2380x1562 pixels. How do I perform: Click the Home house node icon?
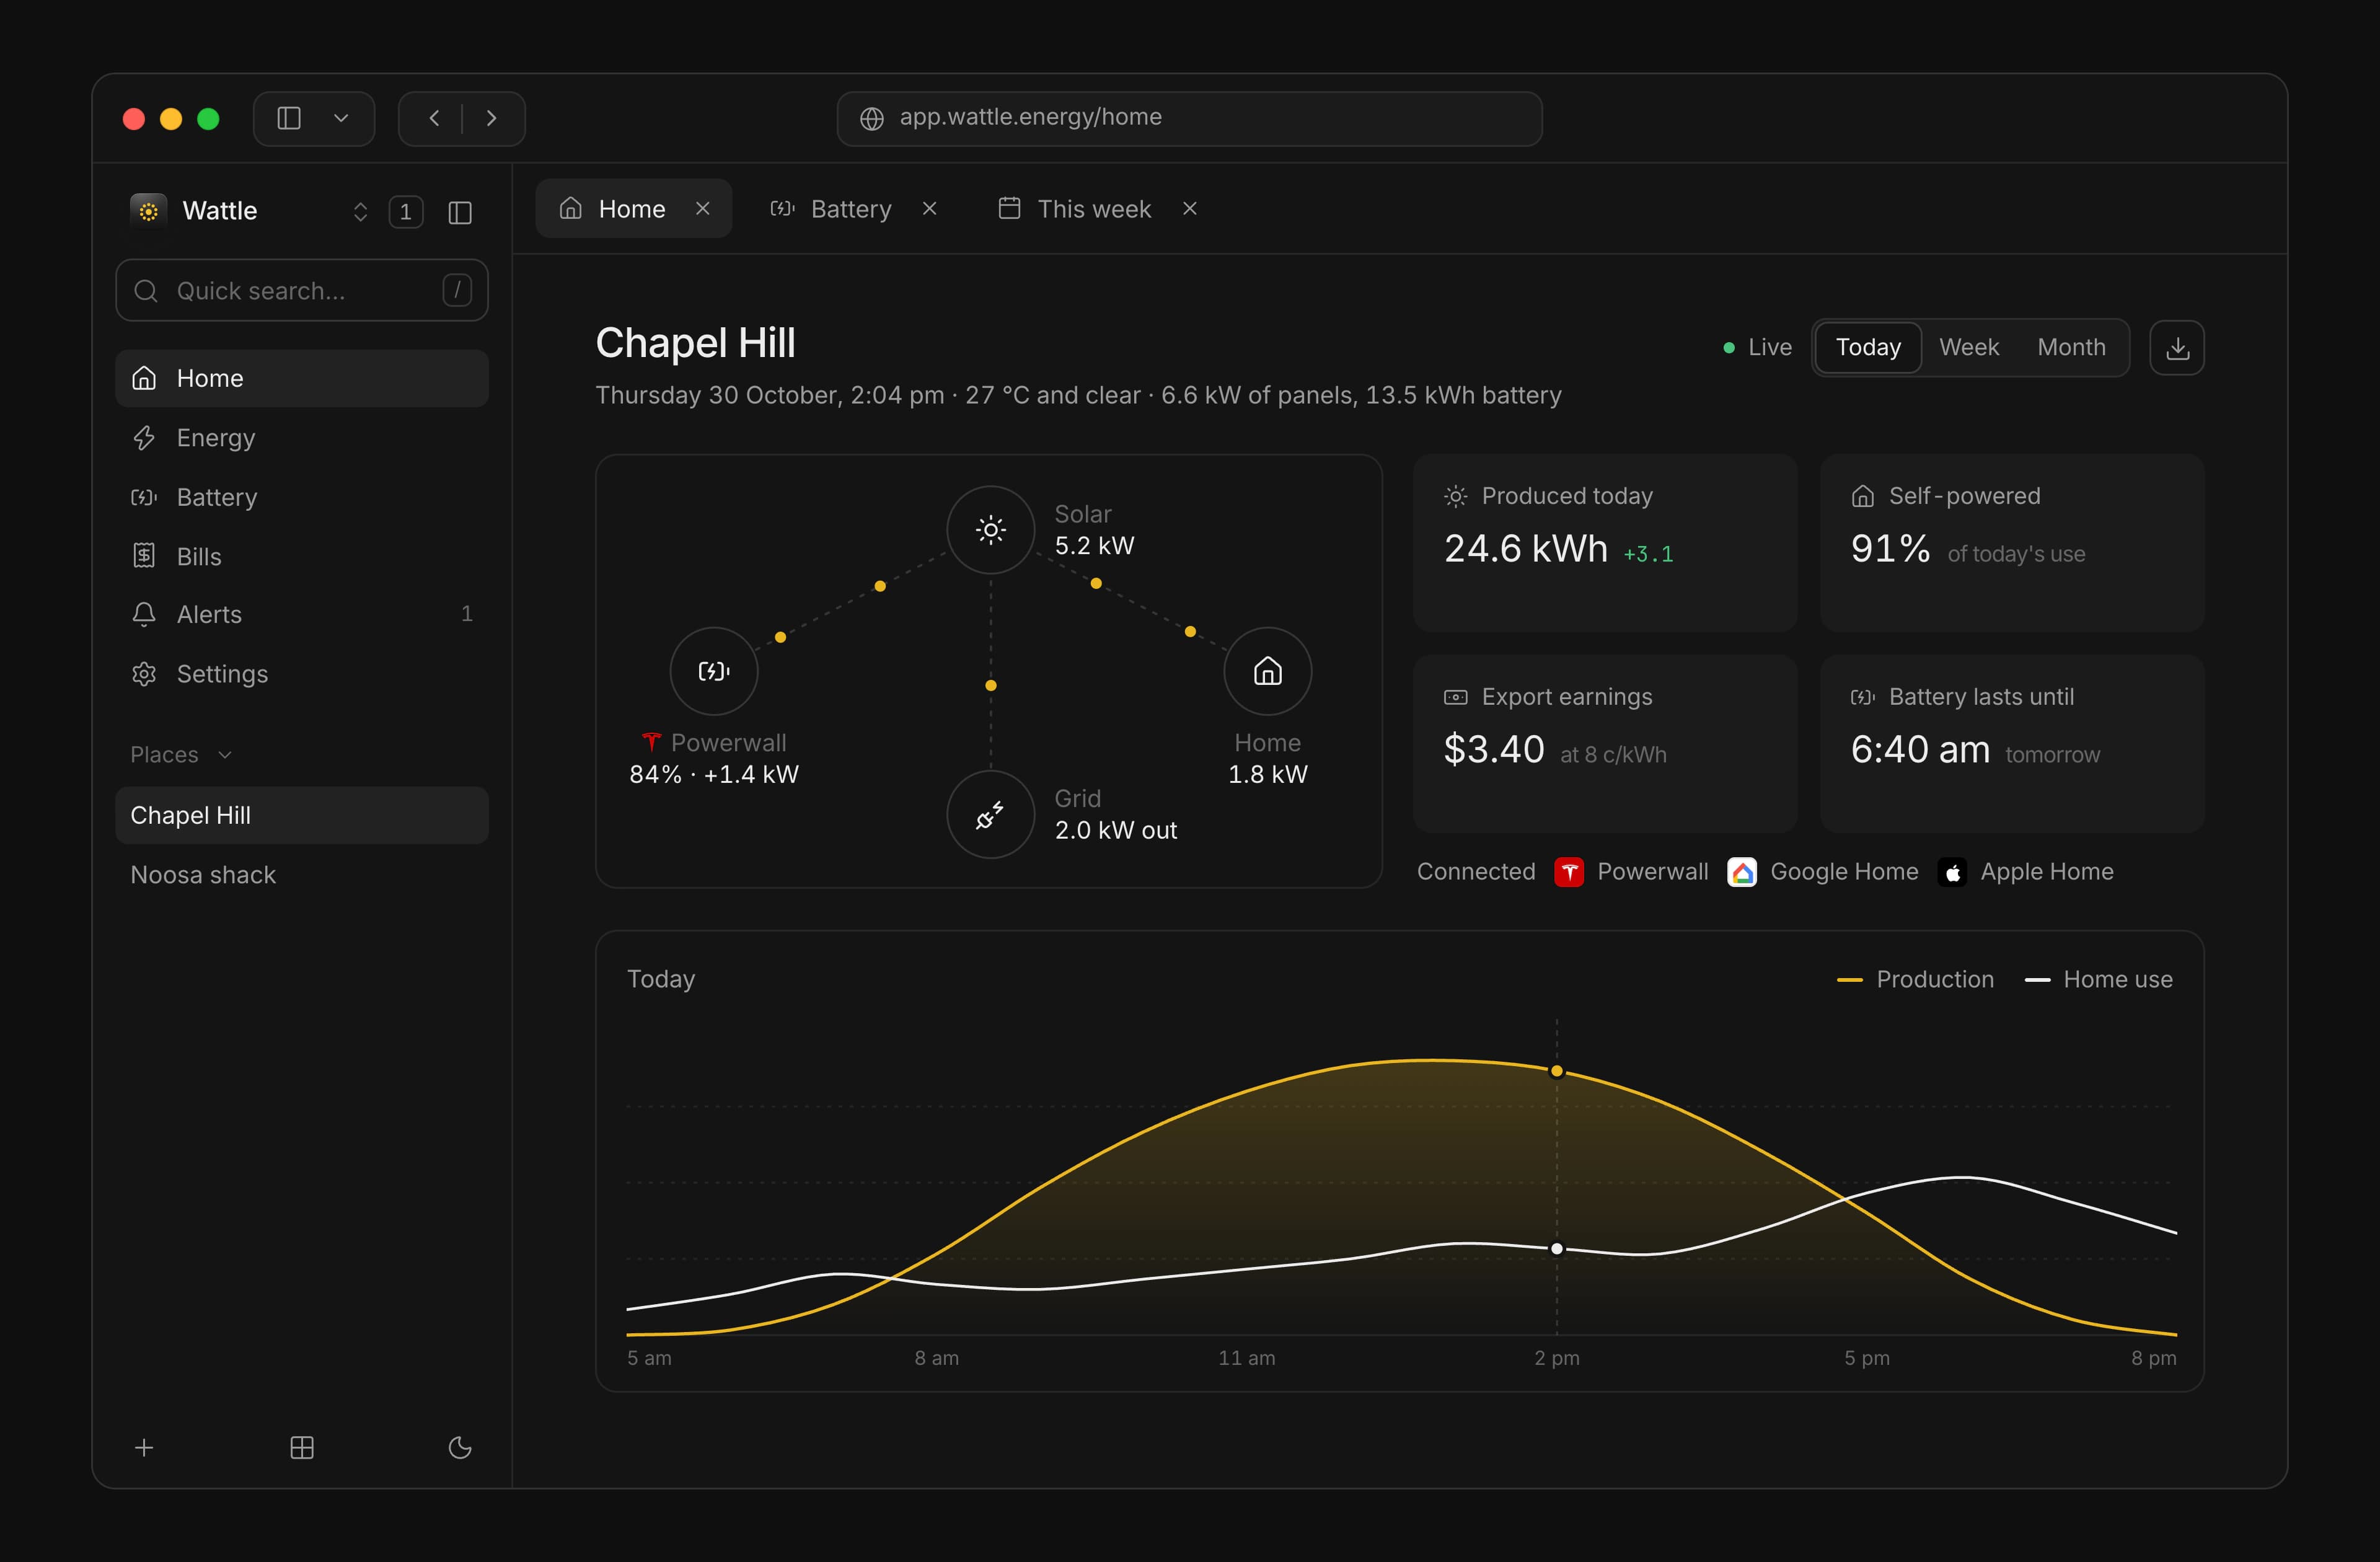[1267, 671]
